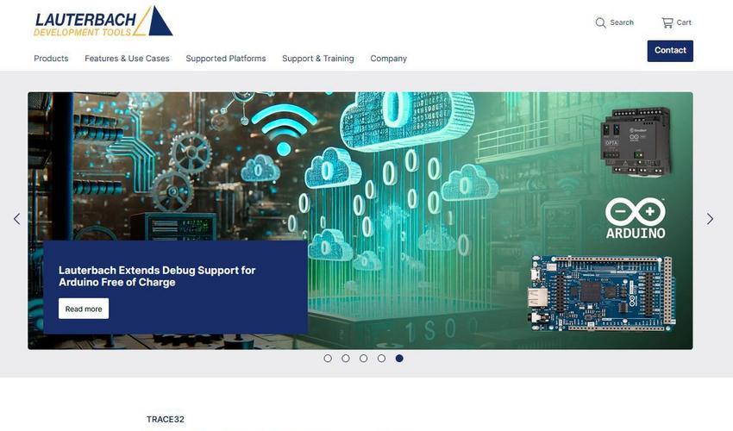Click the Arduino debug support headline

[157, 276]
